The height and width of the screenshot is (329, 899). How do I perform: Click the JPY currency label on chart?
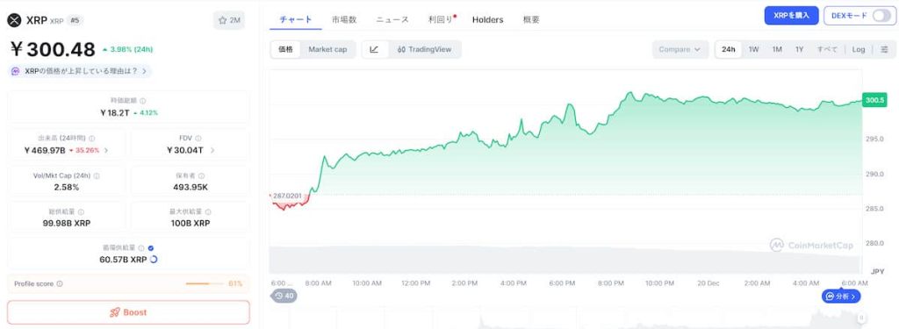coord(878,271)
